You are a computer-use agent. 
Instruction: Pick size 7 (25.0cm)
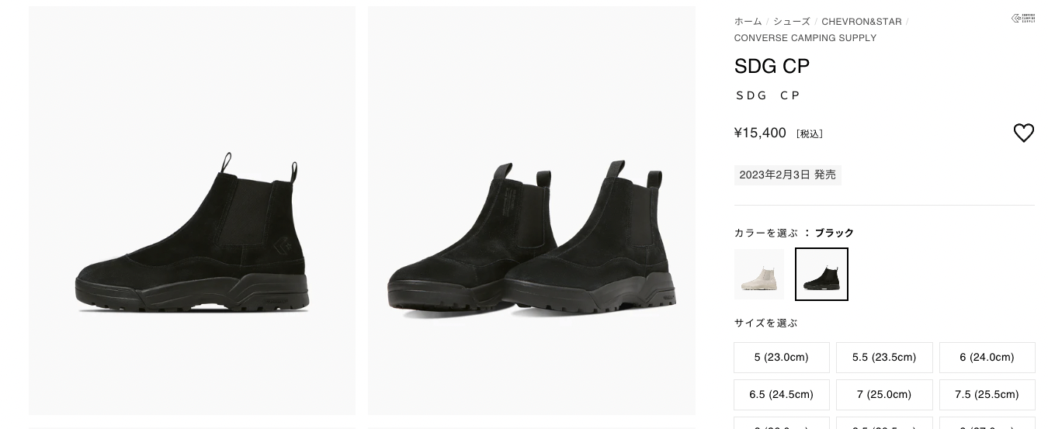[x=884, y=395]
